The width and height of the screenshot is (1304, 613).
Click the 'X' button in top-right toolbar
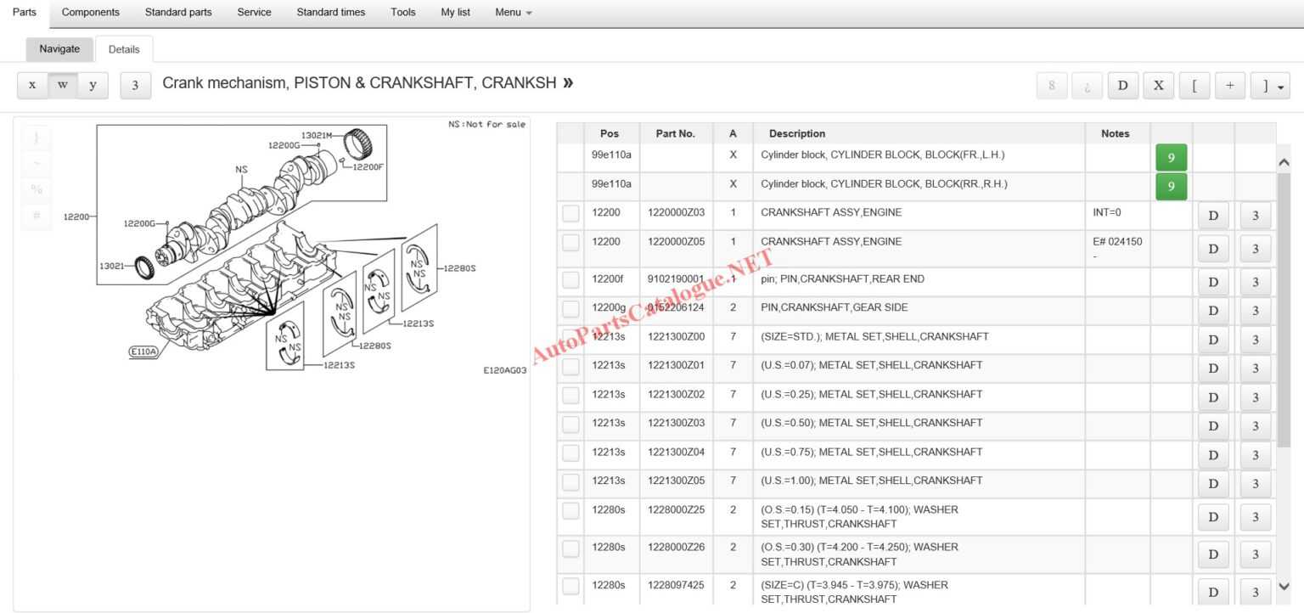tap(1158, 86)
